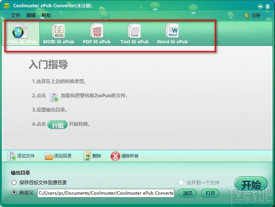
Task: Click the 入门指导 heading
Action: 48,65
